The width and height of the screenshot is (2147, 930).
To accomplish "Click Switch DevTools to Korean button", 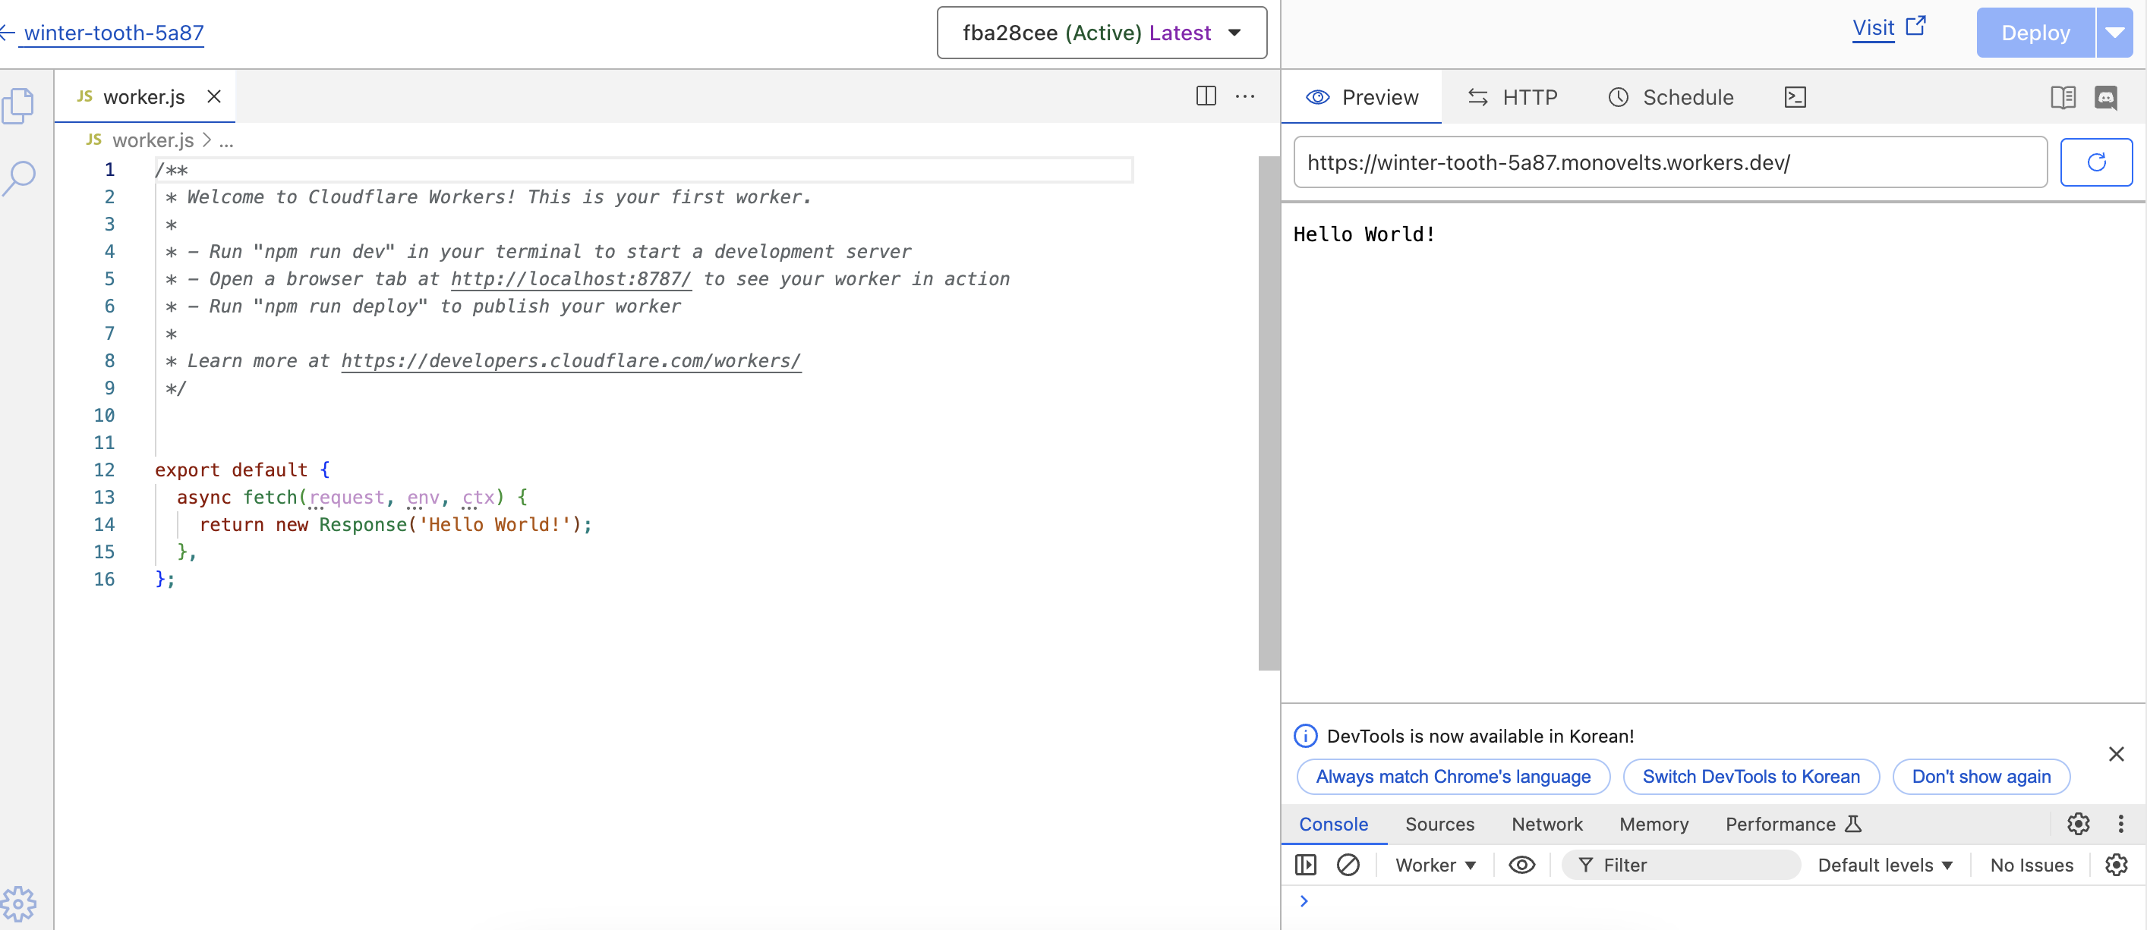I will coord(1750,777).
